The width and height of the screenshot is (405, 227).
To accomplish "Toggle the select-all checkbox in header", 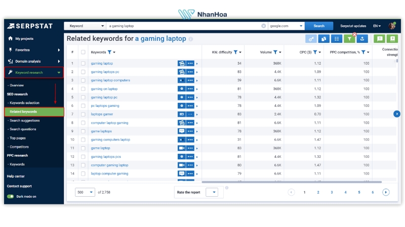I will coord(83,52).
